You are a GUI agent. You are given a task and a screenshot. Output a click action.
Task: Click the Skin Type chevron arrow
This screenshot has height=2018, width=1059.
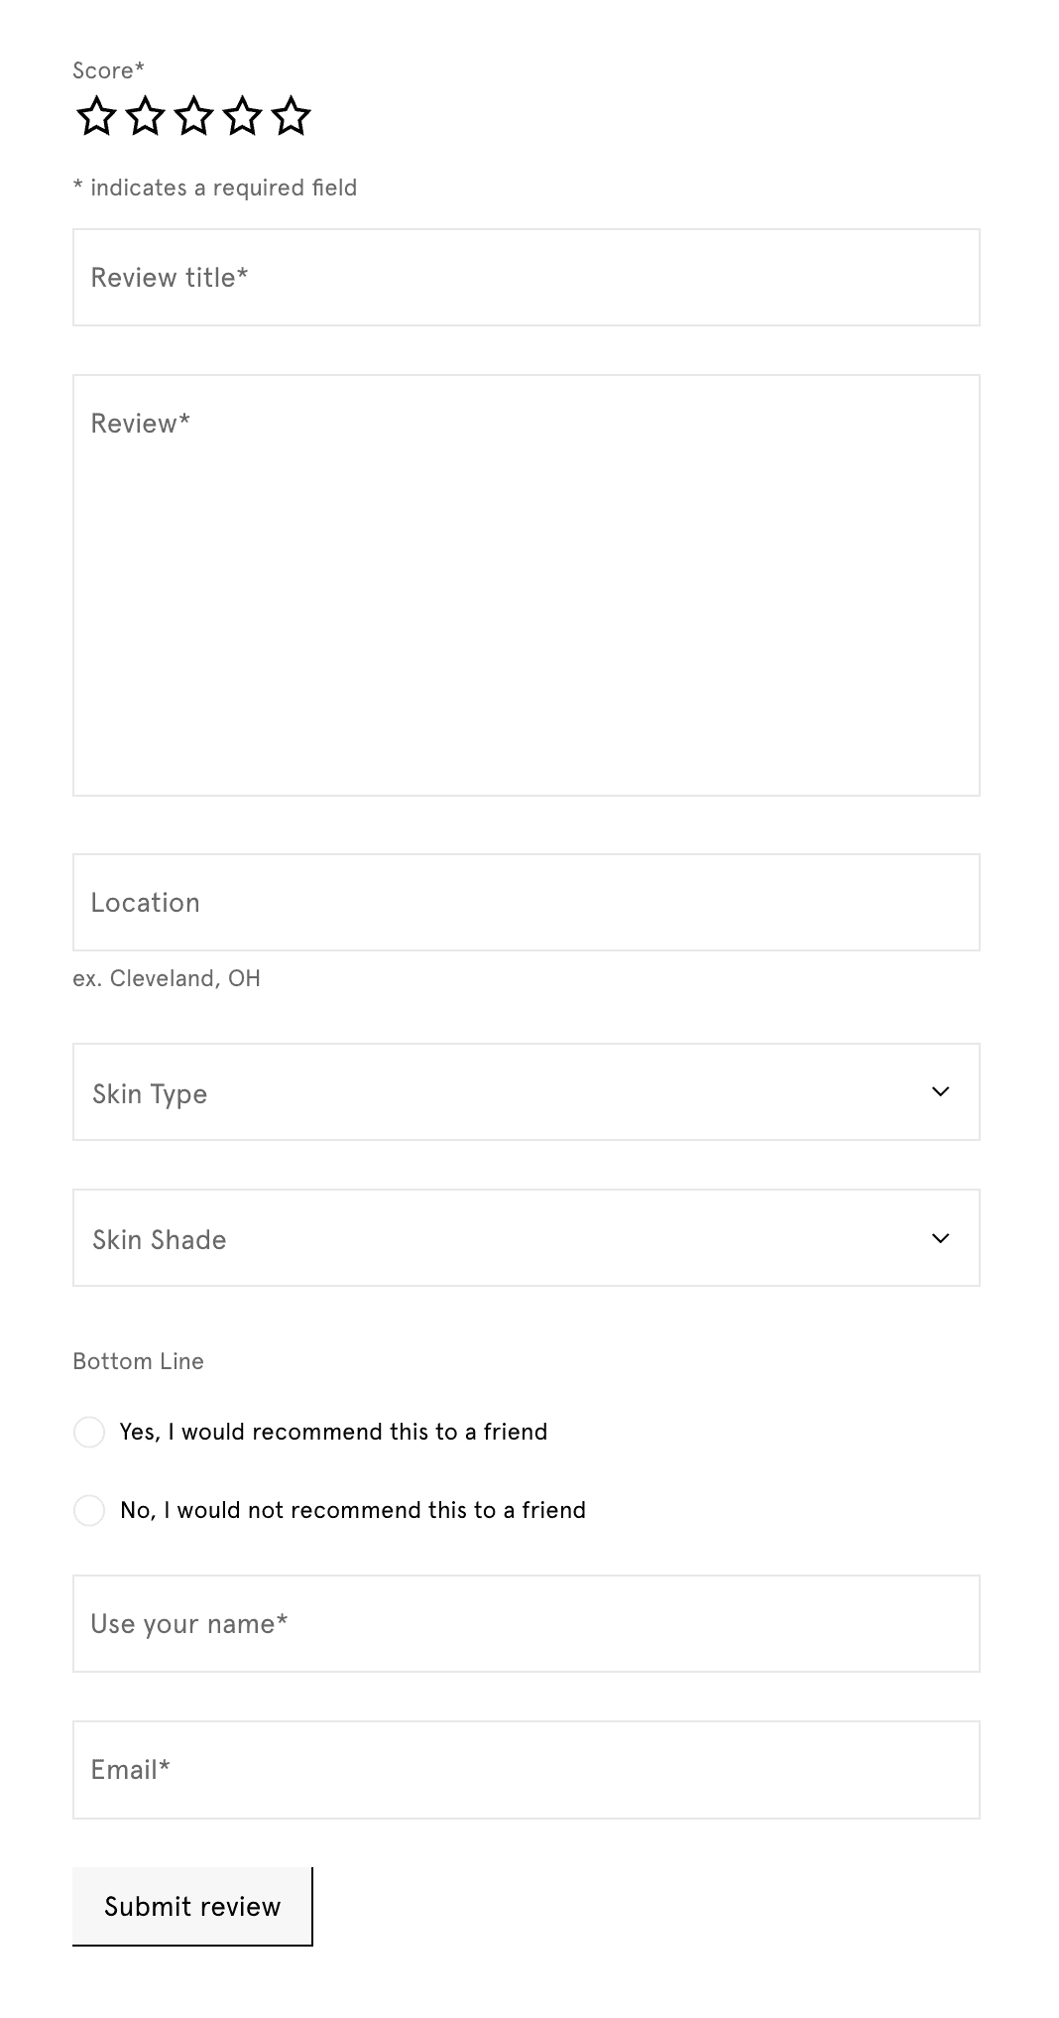pos(940,1091)
